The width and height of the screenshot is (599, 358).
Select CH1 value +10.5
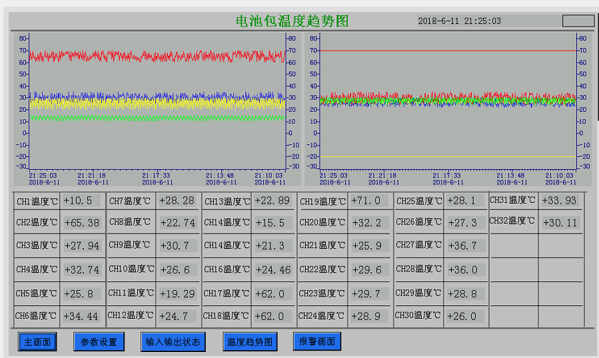81,201
